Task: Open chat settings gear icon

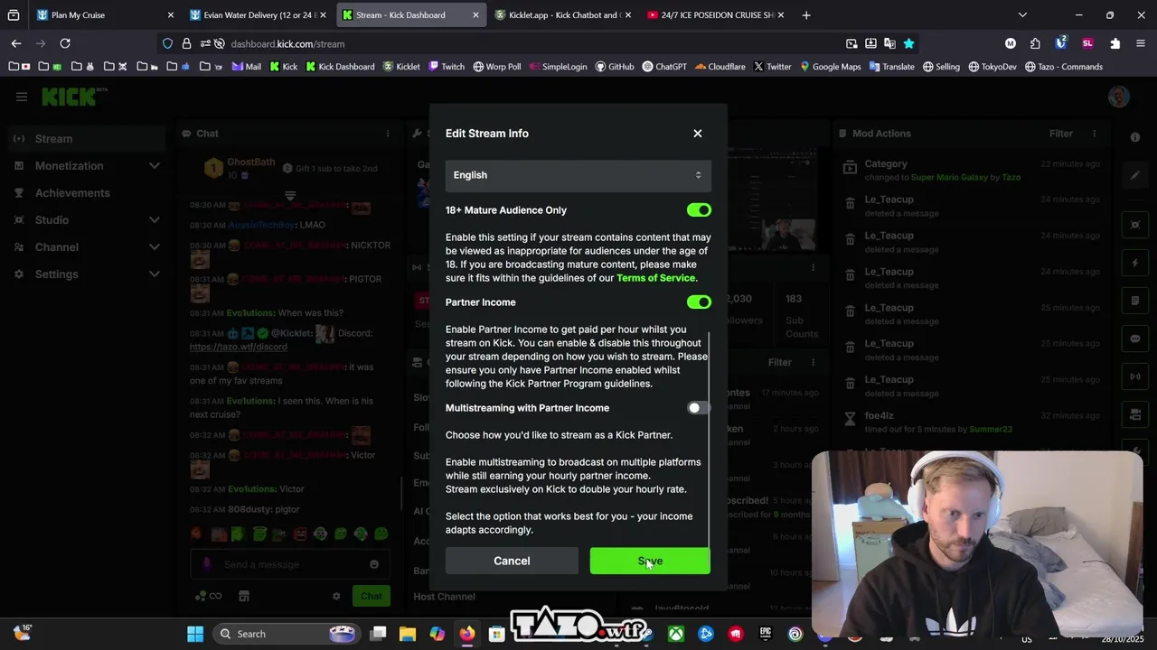Action: click(x=336, y=596)
